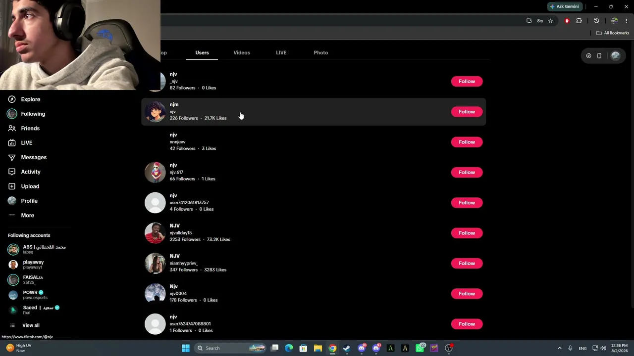Open the Activity notifications icon
The image size is (634, 356).
pyautogui.click(x=12, y=172)
